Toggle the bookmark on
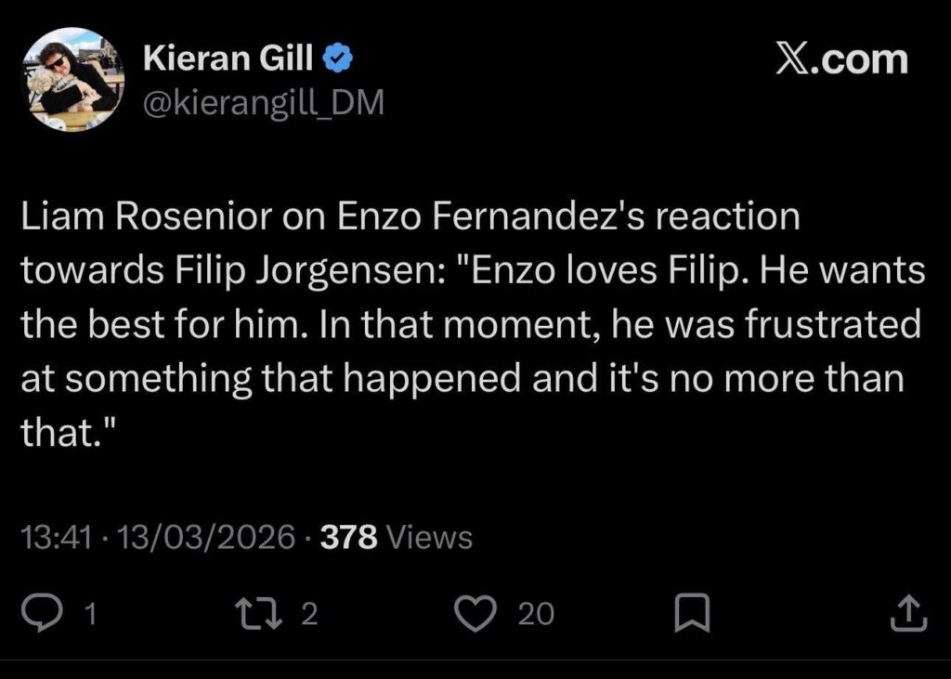The height and width of the screenshot is (679, 951). tap(693, 612)
